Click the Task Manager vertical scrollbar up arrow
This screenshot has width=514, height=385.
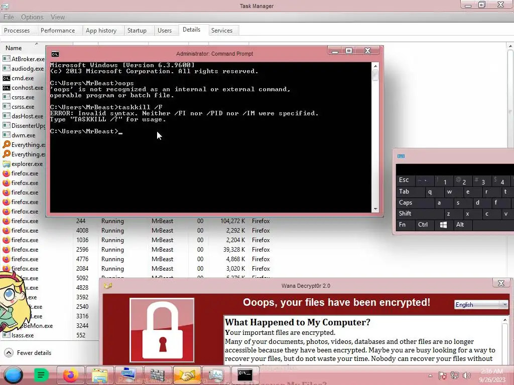click(510, 46)
